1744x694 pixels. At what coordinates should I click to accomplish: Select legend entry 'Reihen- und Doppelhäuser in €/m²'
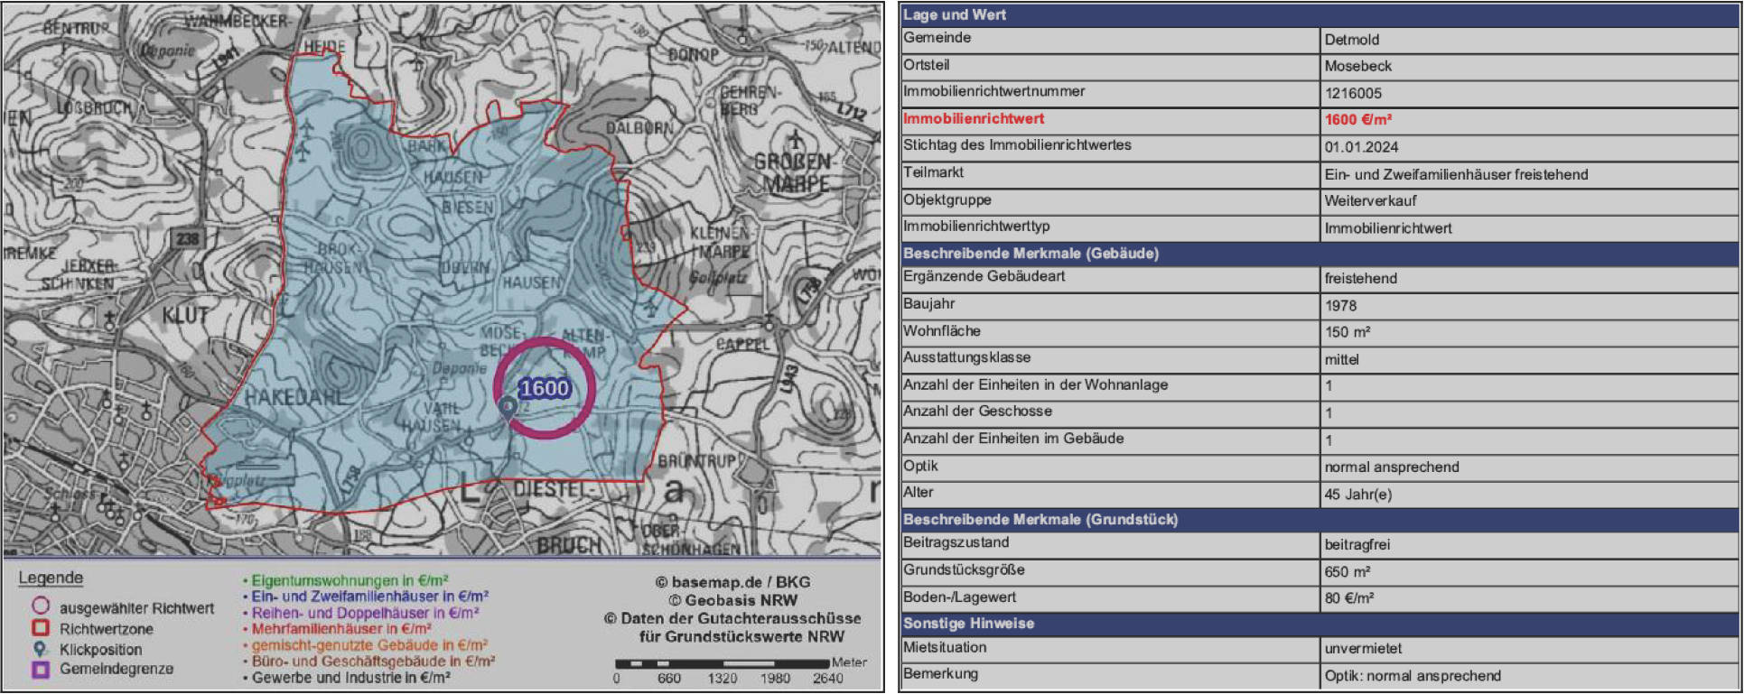pyautogui.click(x=365, y=613)
